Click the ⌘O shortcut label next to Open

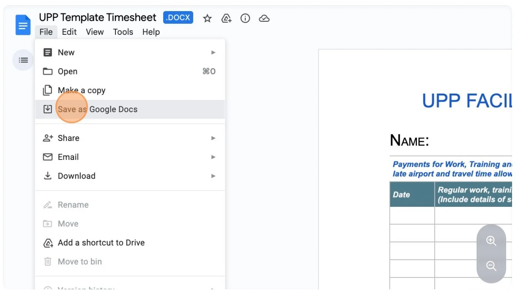tap(209, 71)
